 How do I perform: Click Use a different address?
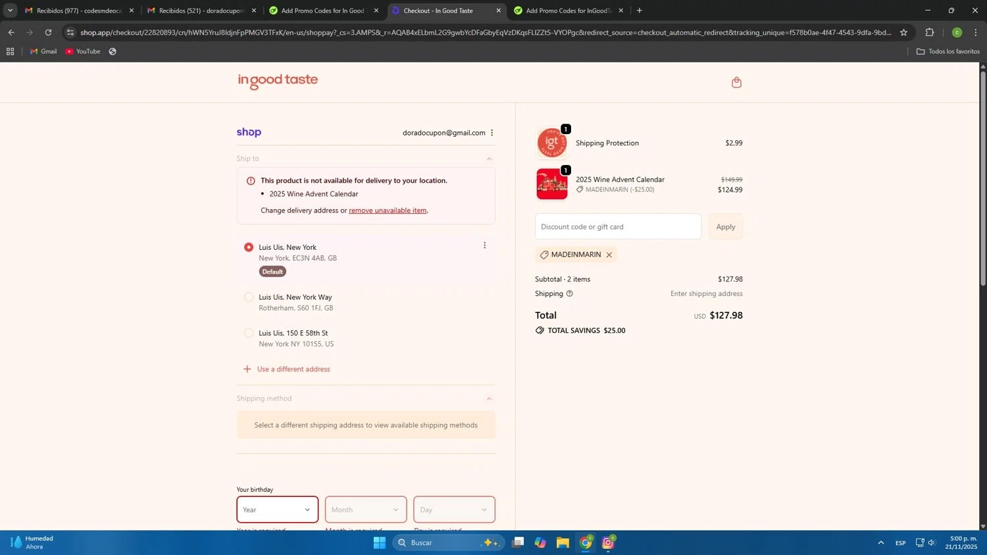coord(287,370)
